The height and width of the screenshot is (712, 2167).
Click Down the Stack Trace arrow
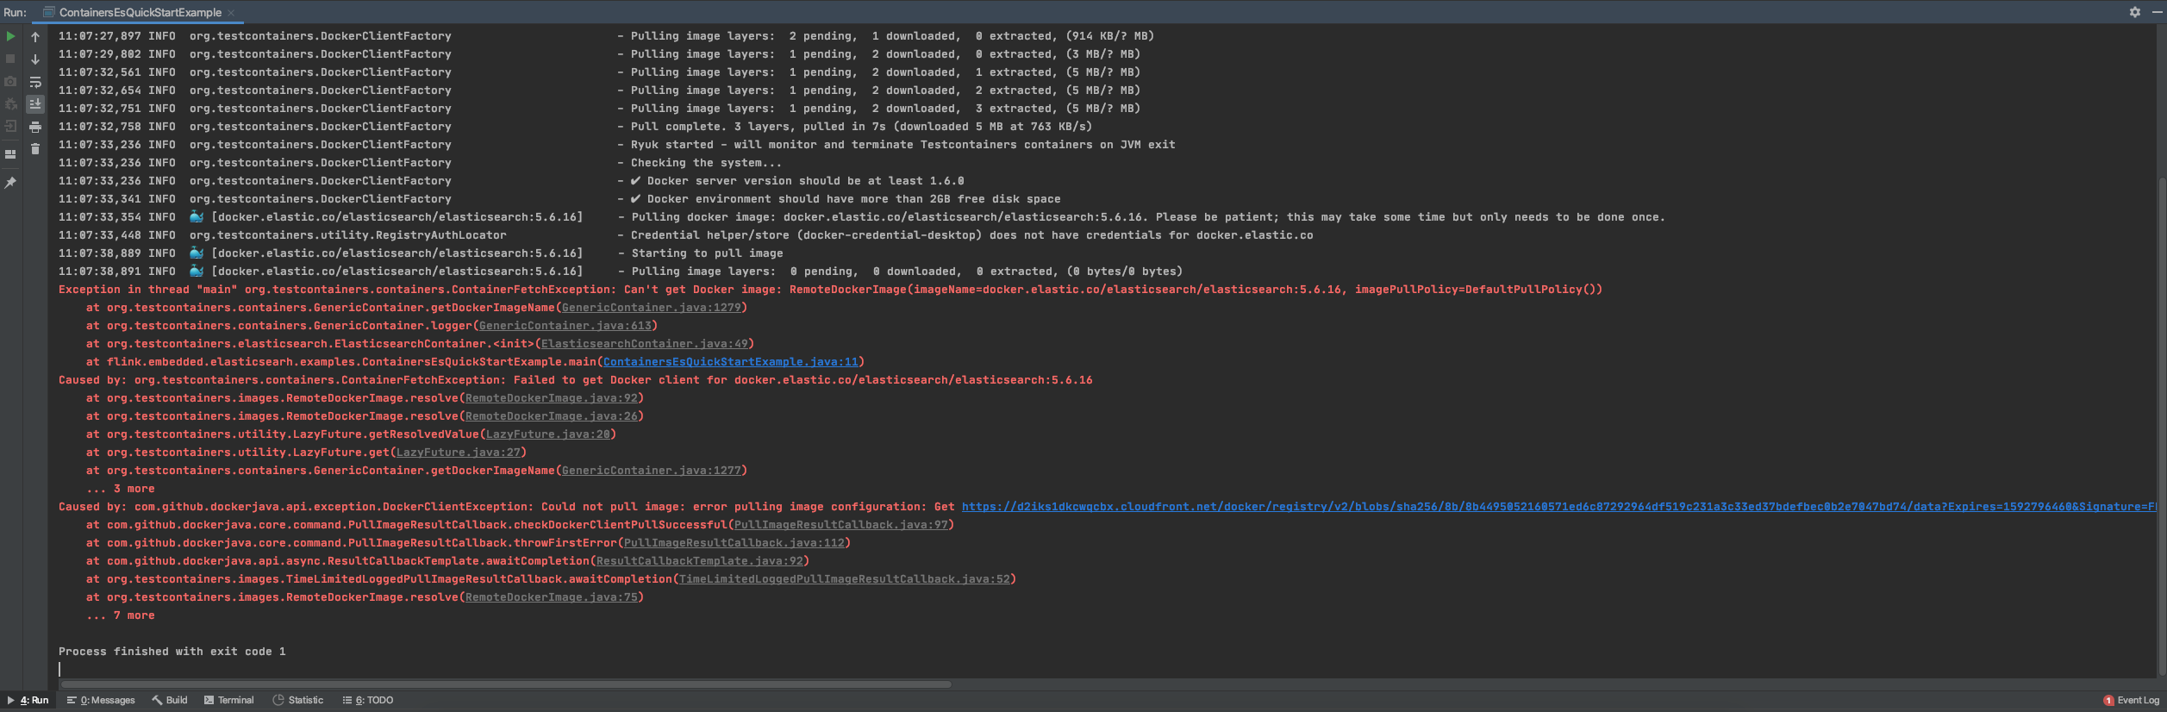(35, 59)
